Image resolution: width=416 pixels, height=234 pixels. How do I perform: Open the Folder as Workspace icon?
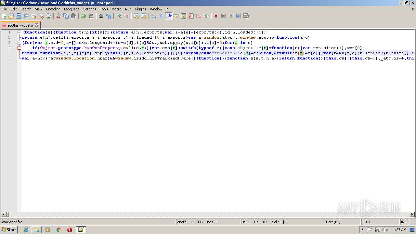pos(199,16)
